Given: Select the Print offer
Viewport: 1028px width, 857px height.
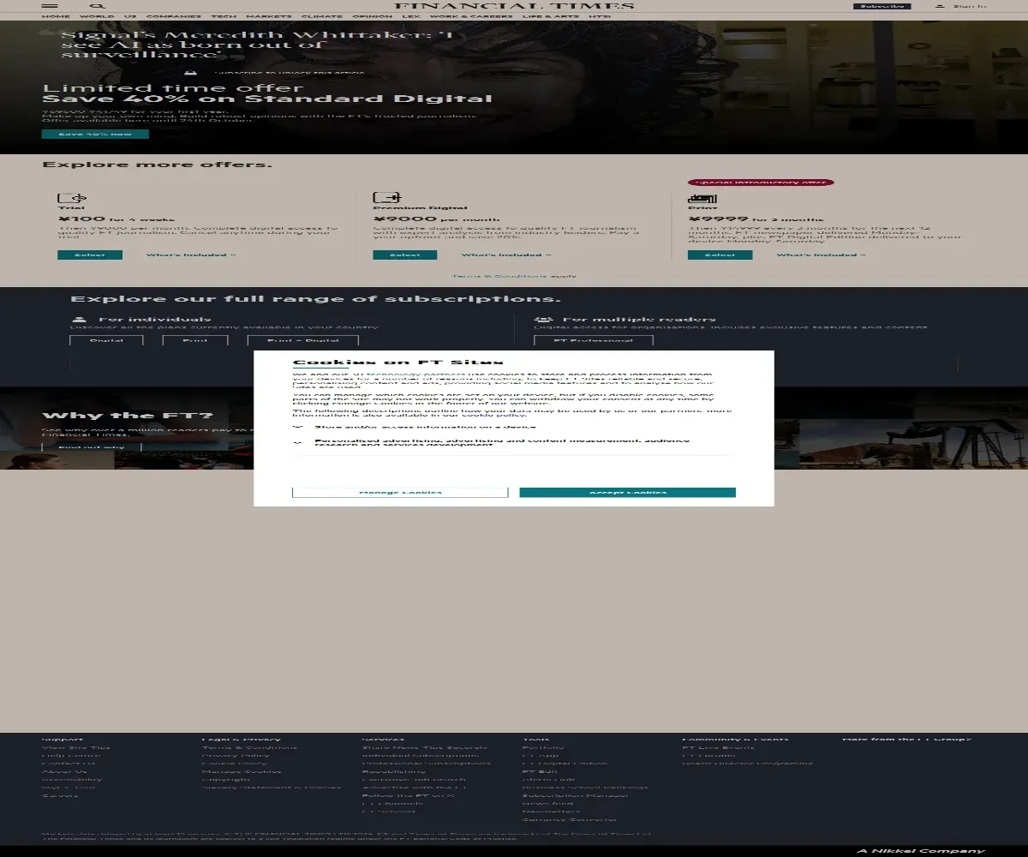Looking at the screenshot, I should click(720, 255).
